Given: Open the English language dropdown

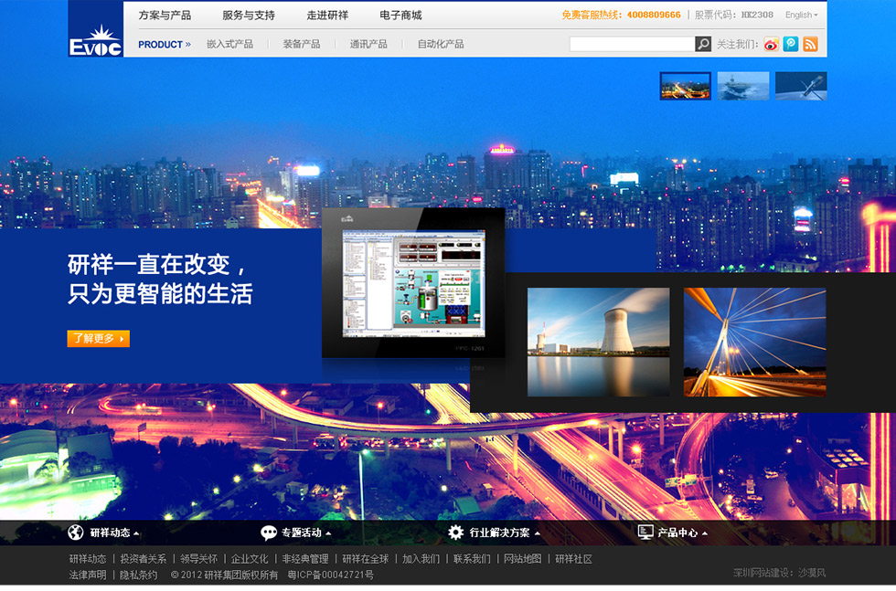Looking at the screenshot, I should click(801, 15).
